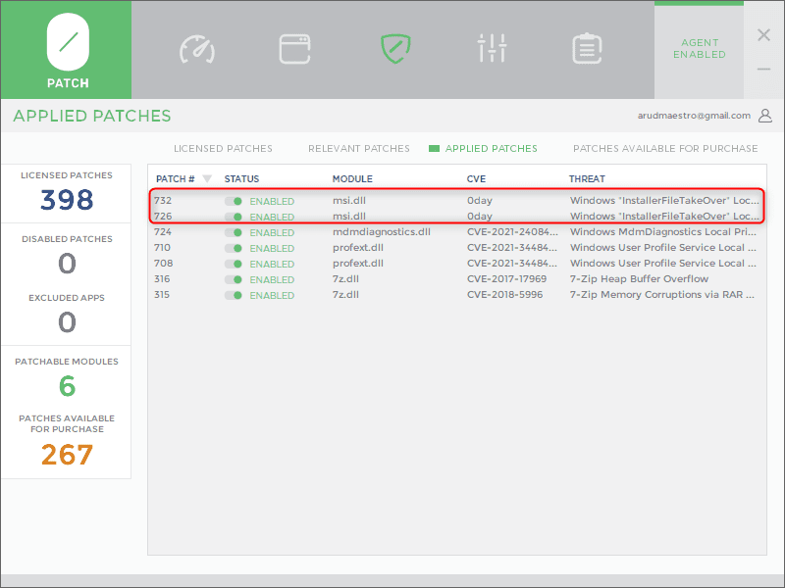Screen dimensions: 785x588
Task: Select the APPLIED PATCHES tab
Action: tap(492, 149)
